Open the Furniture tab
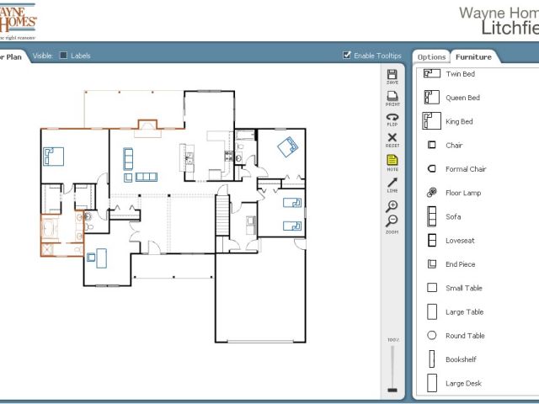 [472, 56]
